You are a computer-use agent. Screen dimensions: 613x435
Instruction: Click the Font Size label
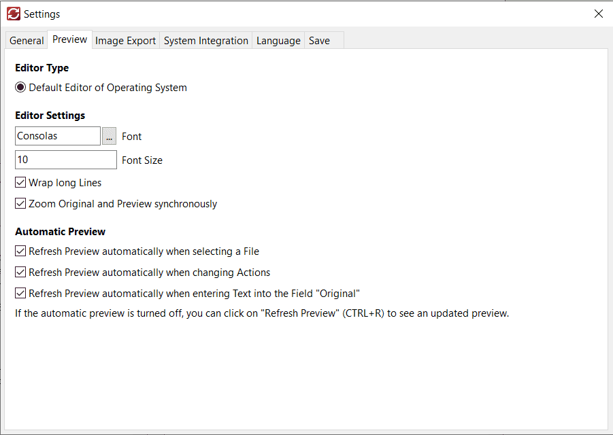(x=142, y=160)
